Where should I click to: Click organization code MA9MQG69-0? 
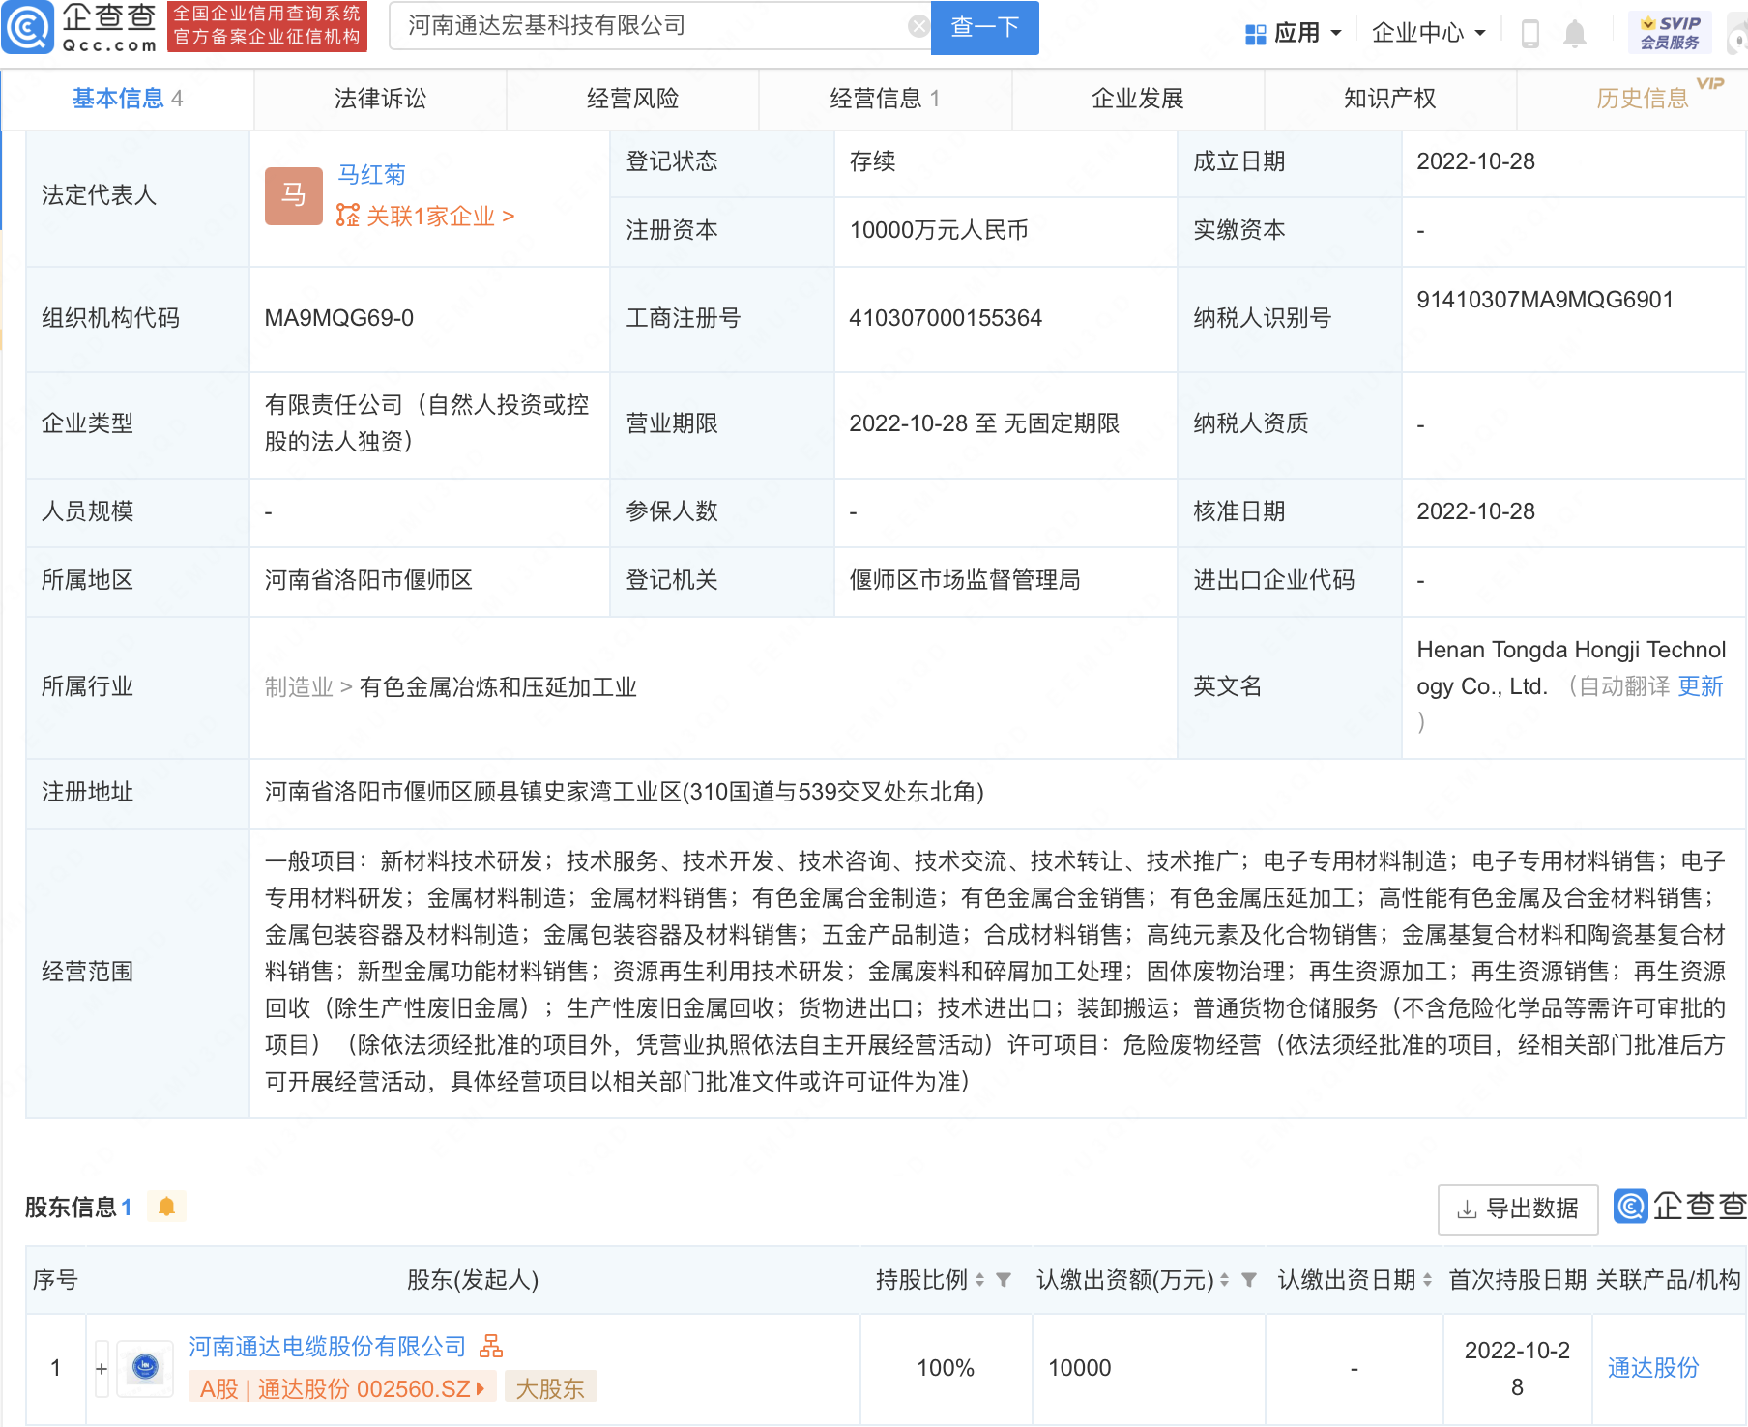(x=339, y=318)
